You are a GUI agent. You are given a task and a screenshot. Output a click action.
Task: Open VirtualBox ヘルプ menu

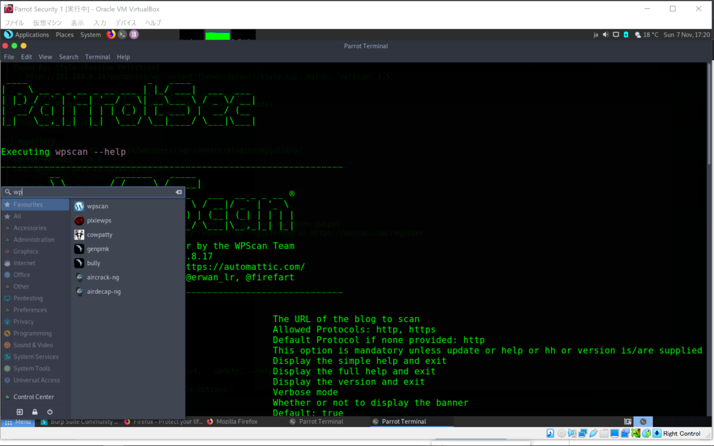point(154,23)
